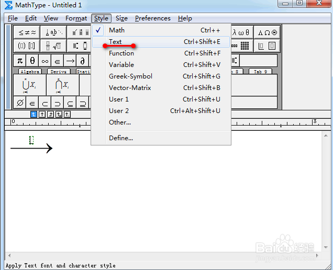This screenshot has width=333, height=270.
Task: Open the spaces and ellipses palette
Action: (x=53, y=32)
